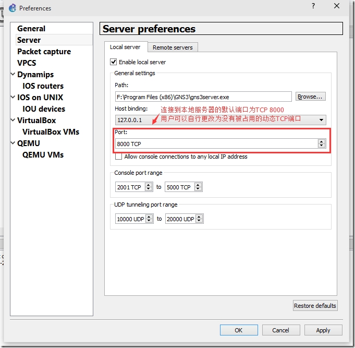Image resolution: width=355 pixels, height=348 pixels.
Task: Check Allow console connections to any local IP
Action: [118, 157]
